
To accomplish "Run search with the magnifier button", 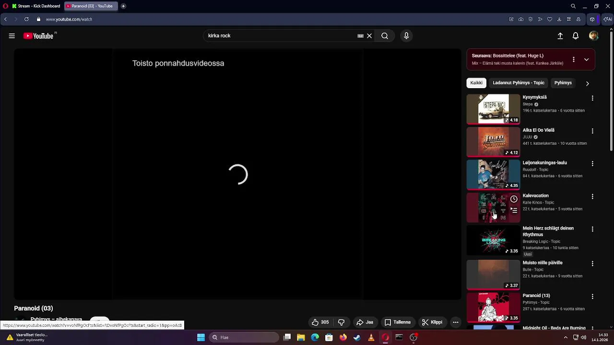I will pos(385,36).
